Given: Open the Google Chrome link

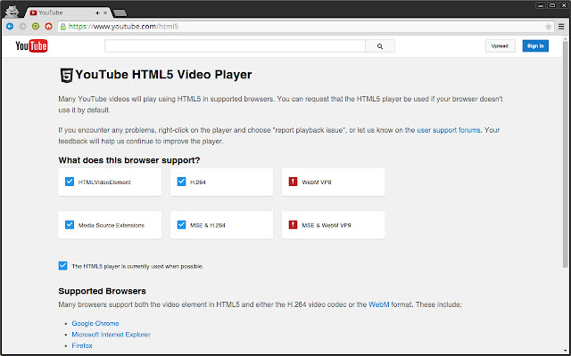Looking at the screenshot, I should [95, 323].
